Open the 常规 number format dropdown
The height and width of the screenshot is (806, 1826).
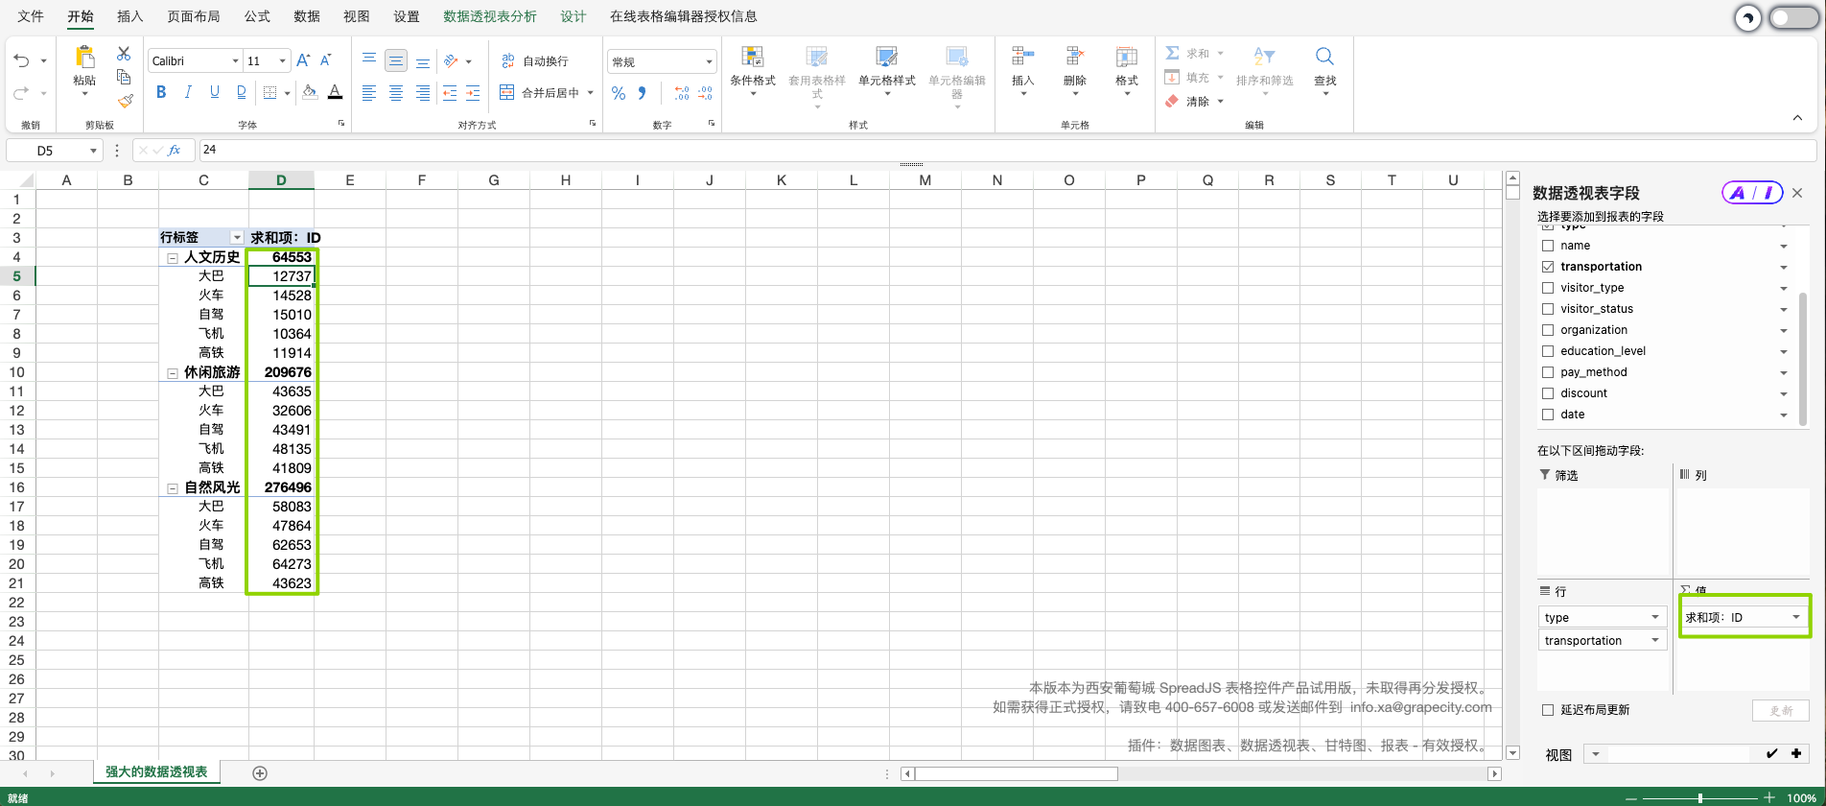point(709,62)
